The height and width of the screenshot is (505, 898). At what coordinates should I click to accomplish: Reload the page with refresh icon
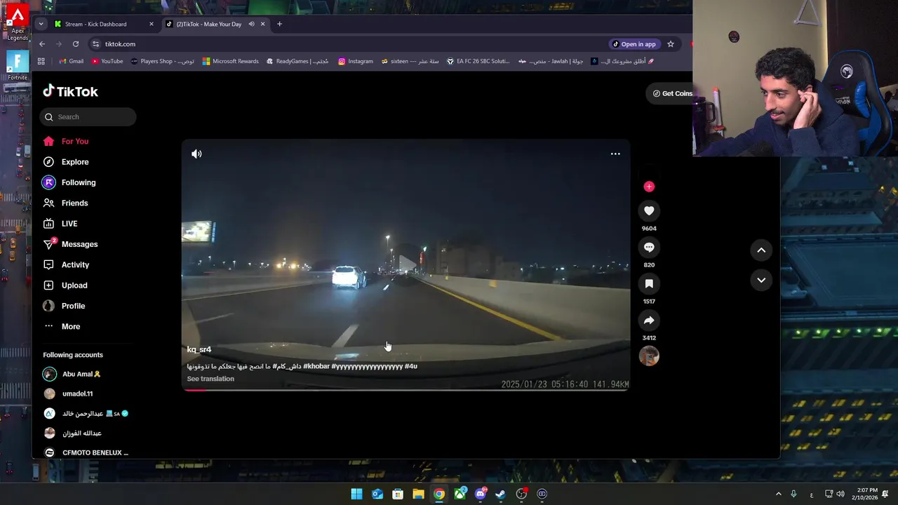(76, 44)
